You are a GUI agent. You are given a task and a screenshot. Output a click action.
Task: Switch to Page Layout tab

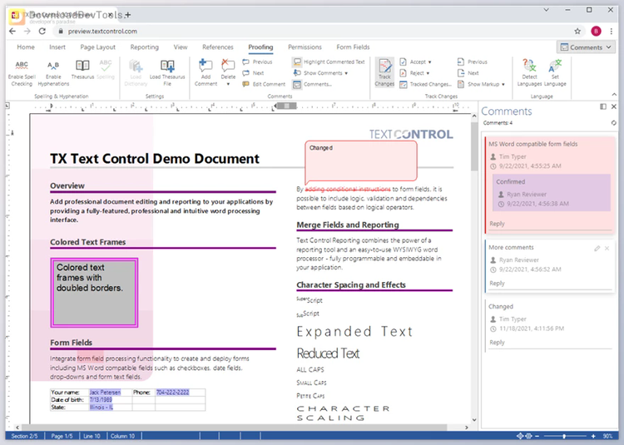coord(98,47)
